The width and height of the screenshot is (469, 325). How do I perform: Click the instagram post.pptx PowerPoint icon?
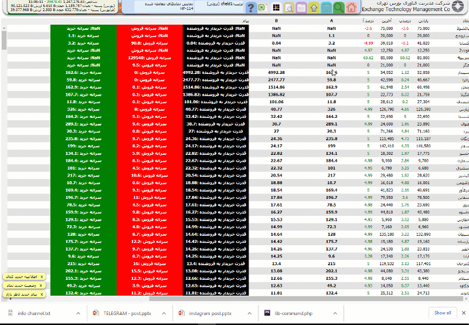(182, 313)
